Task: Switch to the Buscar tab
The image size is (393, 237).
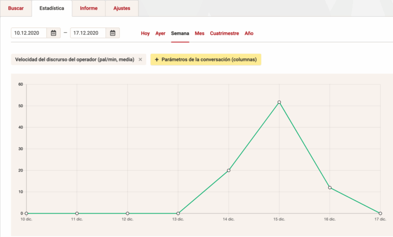Action: (x=16, y=8)
